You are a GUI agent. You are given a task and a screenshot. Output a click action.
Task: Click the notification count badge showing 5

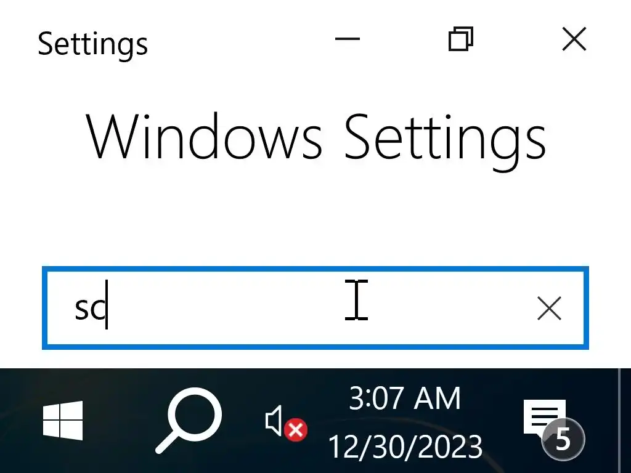tap(563, 440)
